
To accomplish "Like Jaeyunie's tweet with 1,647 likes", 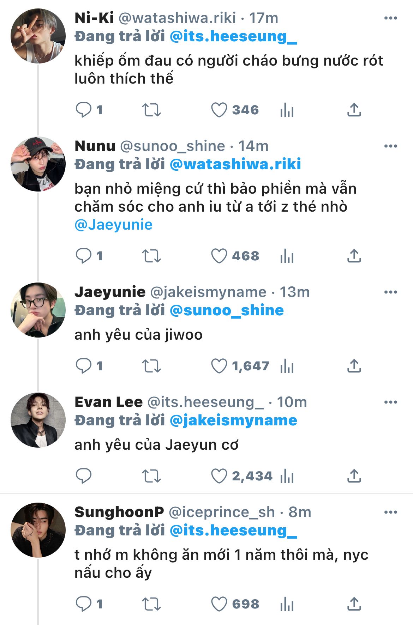I will pos(219,366).
